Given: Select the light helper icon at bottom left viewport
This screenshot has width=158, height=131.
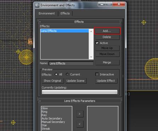Looking at the screenshot, I should coord(13,123).
